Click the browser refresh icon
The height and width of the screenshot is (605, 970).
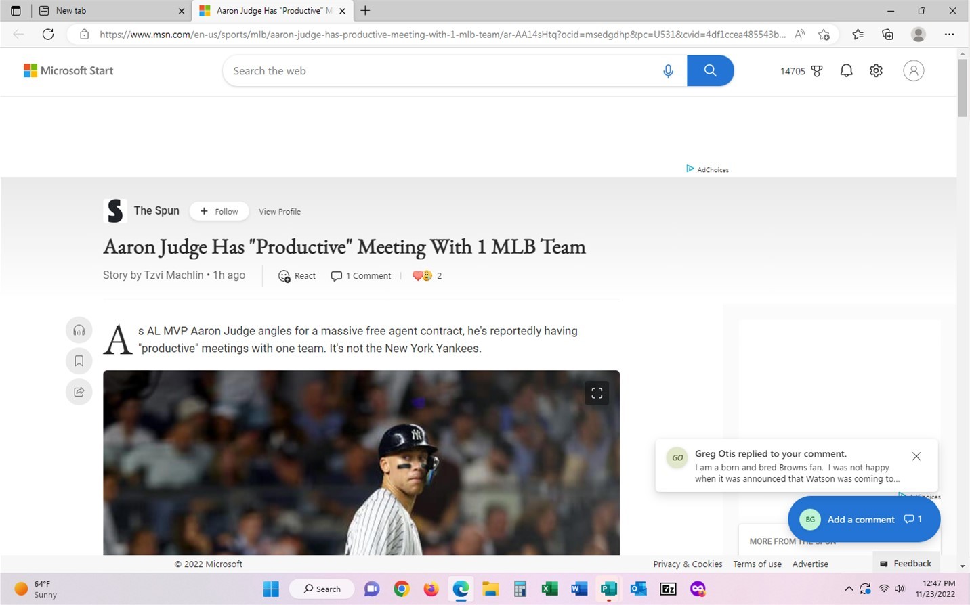(x=48, y=34)
